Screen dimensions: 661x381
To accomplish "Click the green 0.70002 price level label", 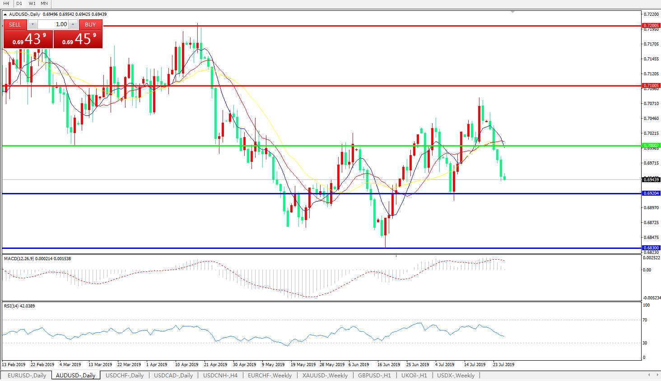I will tap(651, 146).
